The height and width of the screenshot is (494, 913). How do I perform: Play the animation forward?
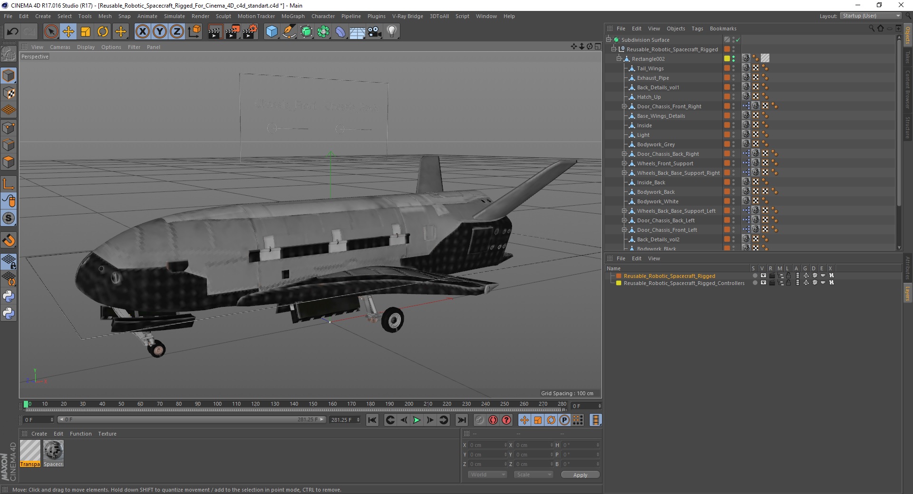417,420
